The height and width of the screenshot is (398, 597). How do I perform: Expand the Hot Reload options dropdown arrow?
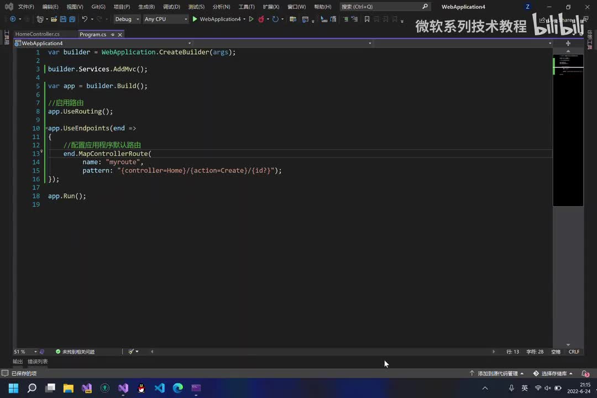(268, 19)
